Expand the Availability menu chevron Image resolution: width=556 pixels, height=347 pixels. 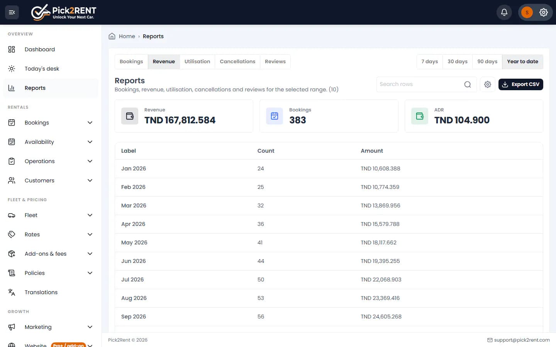[90, 142]
